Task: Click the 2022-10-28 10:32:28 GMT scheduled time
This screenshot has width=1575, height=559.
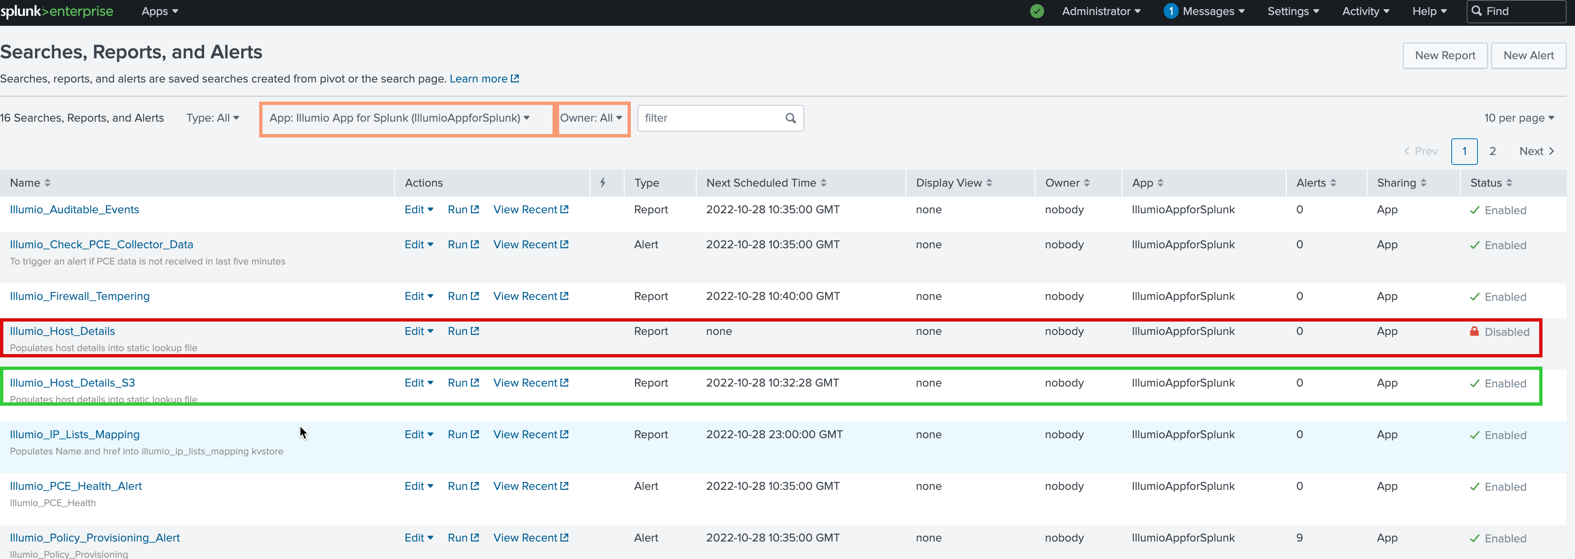Action: click(x=773, y=383)
